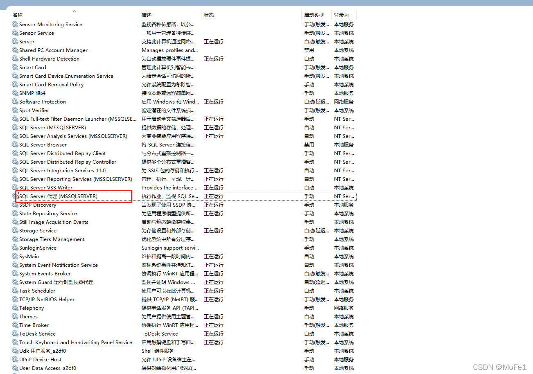This screenshot has width=533, height=374.
Task: Select System Guard 运行时监视器代理 service
Action: pos(56,282)
